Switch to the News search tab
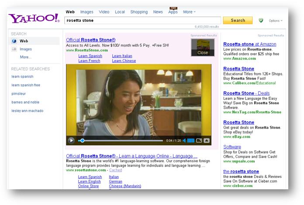 tap(158, 12)
